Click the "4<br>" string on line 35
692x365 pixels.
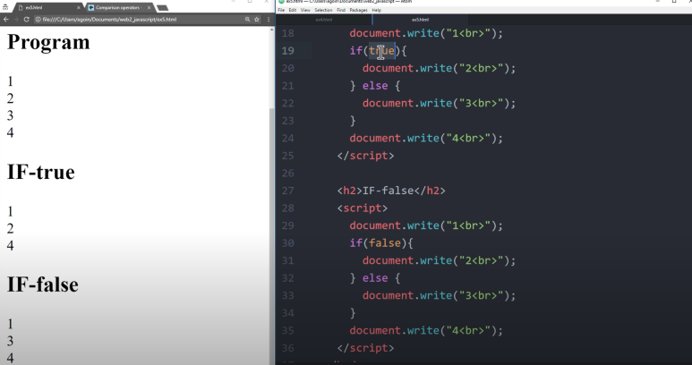tap(468, 330)
